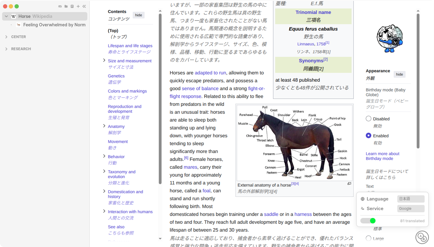Select the Horse Wikipedia tab in sidebar
This screenshot has width=434, height=247.
(x=45, y=16)
